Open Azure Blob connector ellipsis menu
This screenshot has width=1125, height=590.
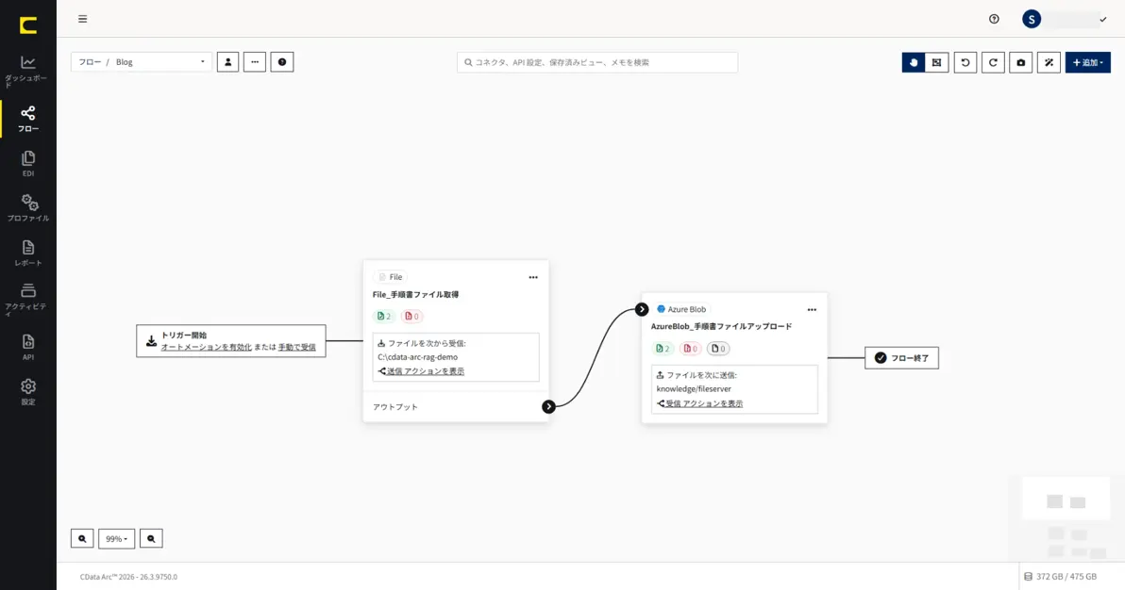pos(812,310)
